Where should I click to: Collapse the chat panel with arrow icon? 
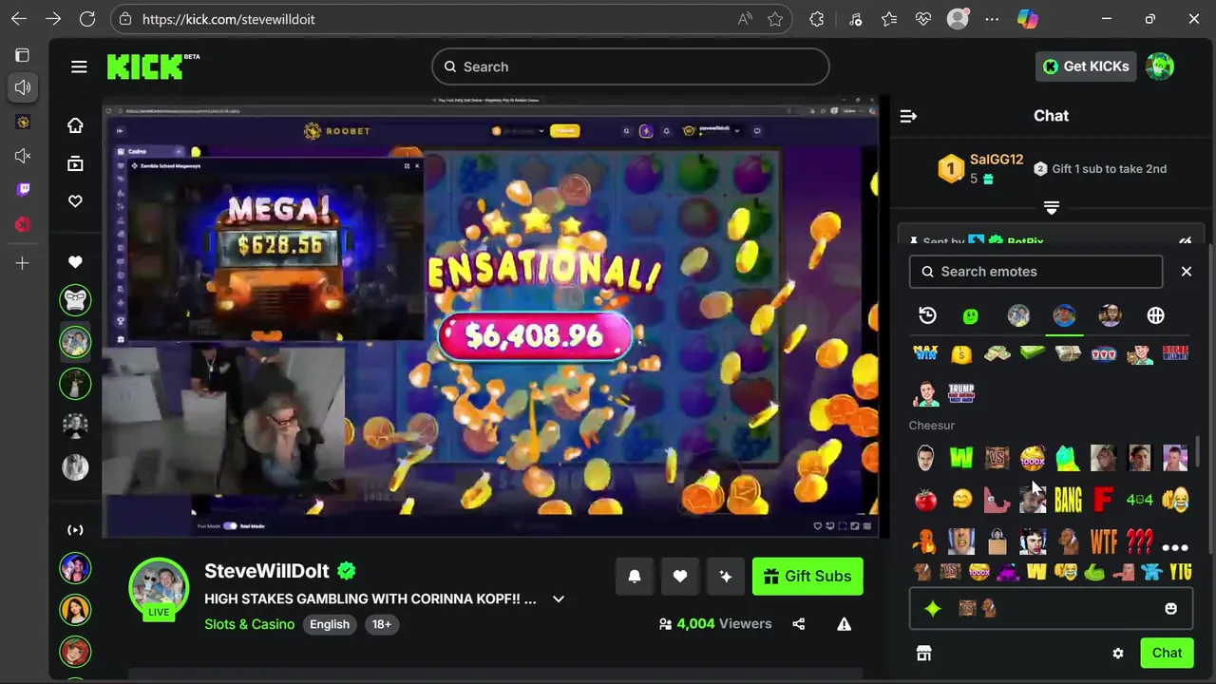pyautogui.click(x=908, y=116)
